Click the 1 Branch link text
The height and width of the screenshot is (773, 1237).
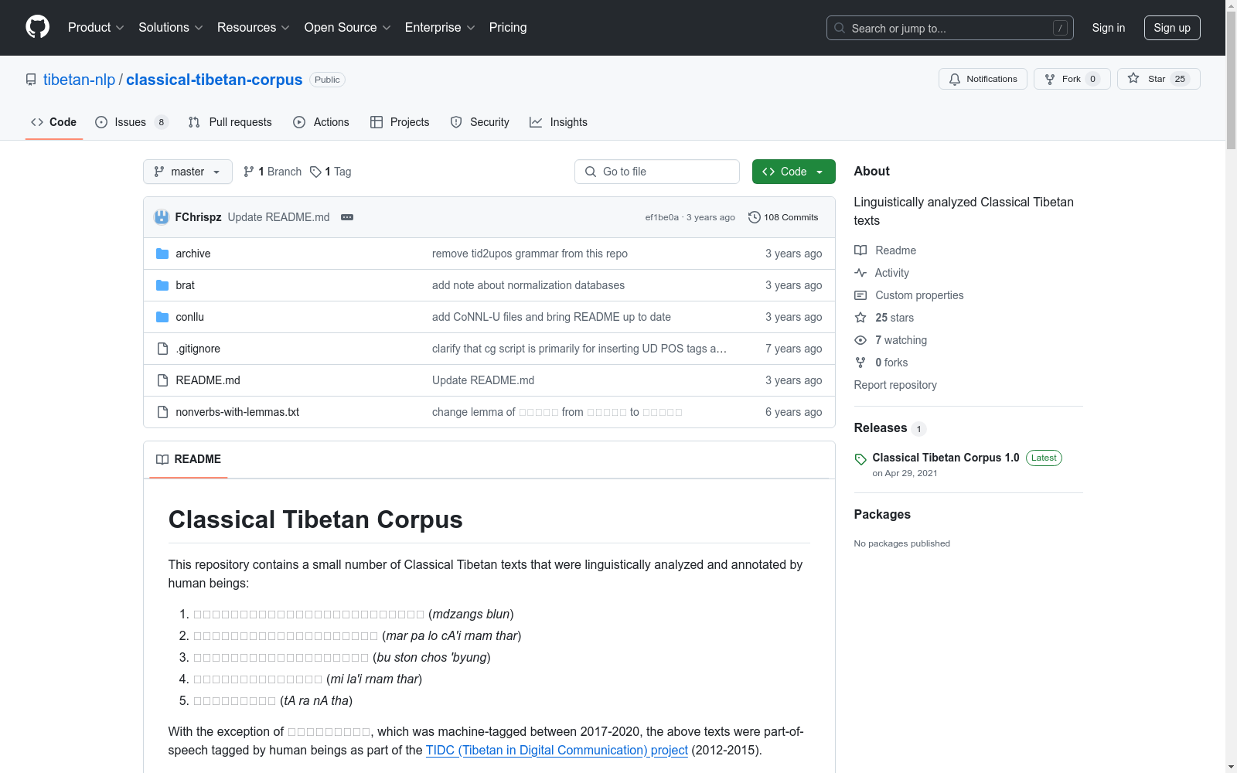280,172
